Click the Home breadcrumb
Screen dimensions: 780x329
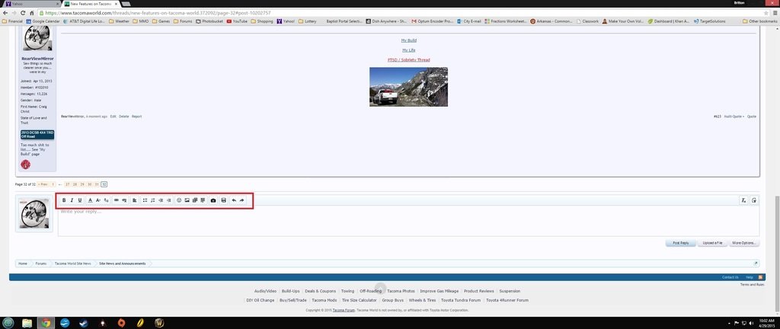23,264
